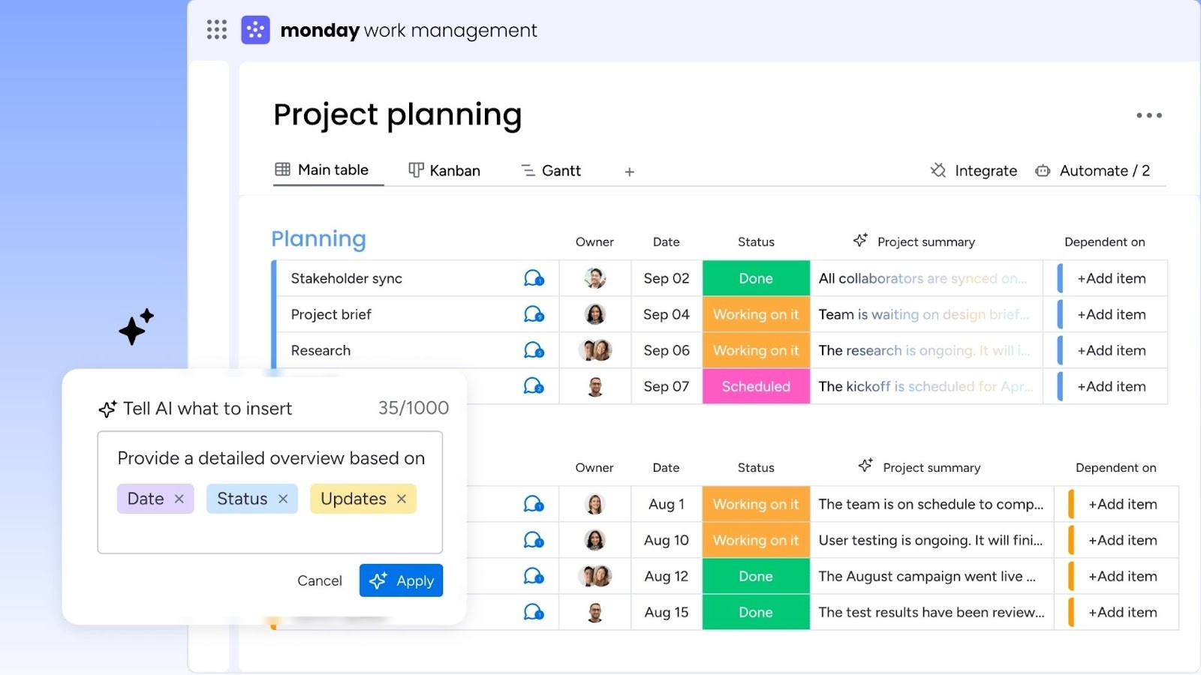Image resolution: width=1201 pixels, height=675 pixels.
Task: Open the conversation bubble on the Research row
Action: (533, 349)
